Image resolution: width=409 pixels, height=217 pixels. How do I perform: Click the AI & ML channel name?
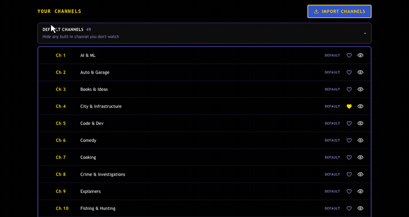coord(88,55)
